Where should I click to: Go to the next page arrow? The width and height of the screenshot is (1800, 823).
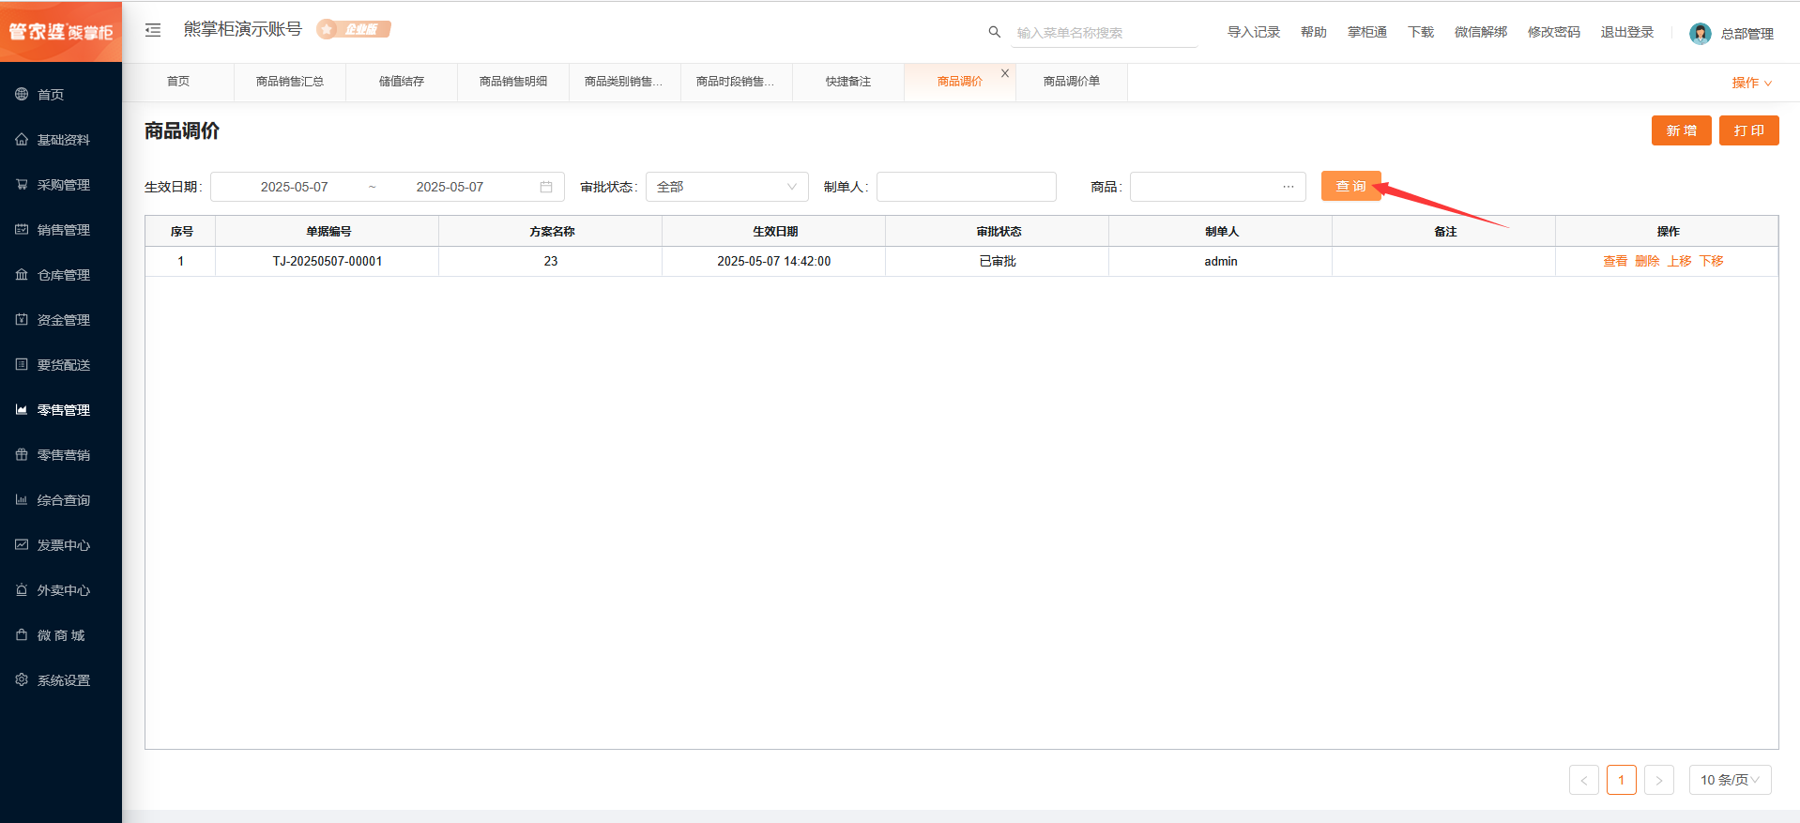point(1659,780)
